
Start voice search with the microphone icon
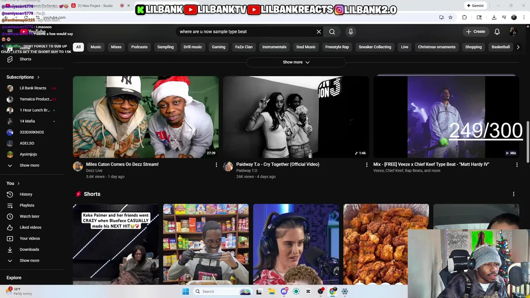tap(351, 31)
